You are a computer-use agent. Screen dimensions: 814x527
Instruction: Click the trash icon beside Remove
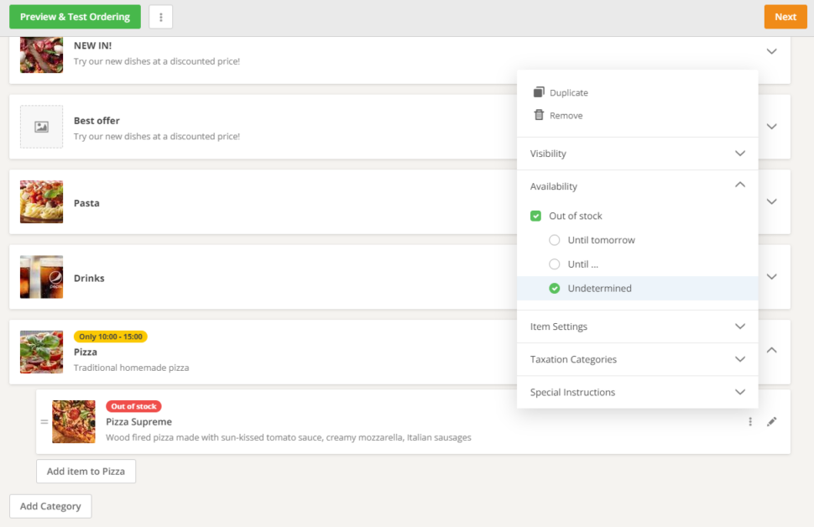click(538, 115)
